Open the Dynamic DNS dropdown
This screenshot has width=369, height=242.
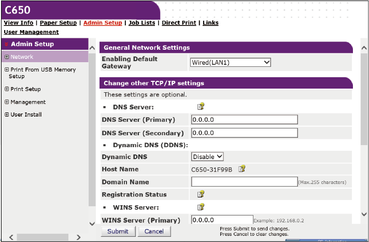207,156
